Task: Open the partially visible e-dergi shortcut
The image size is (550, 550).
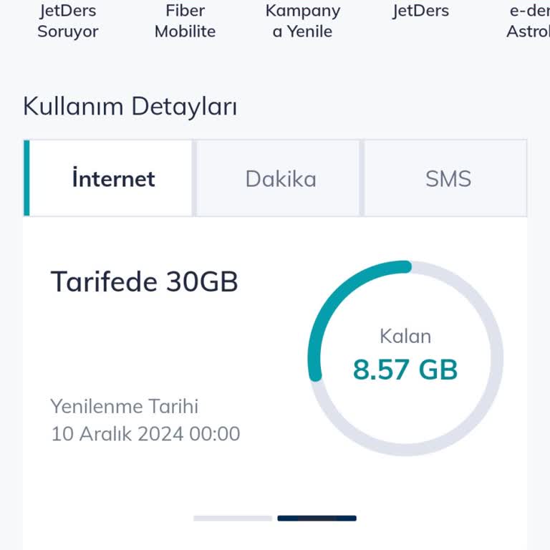Action: [529, 21]
